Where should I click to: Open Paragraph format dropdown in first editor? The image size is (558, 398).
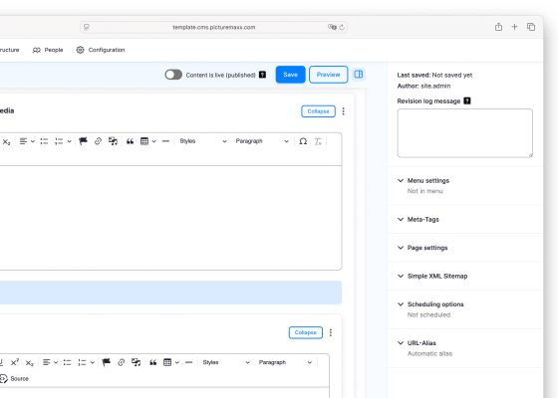tap(261, 141)
